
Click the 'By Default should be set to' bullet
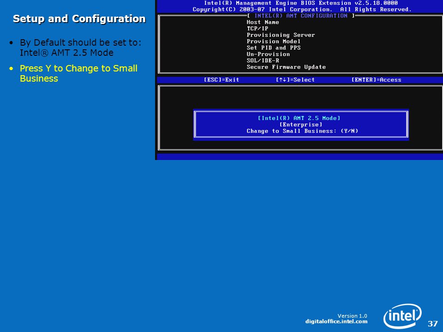[x=80, y=47]
